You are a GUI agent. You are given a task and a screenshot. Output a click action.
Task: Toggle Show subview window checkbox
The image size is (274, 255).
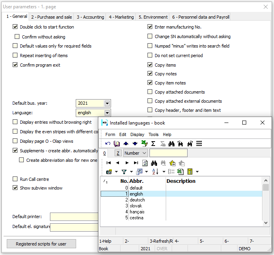(15, 188)
